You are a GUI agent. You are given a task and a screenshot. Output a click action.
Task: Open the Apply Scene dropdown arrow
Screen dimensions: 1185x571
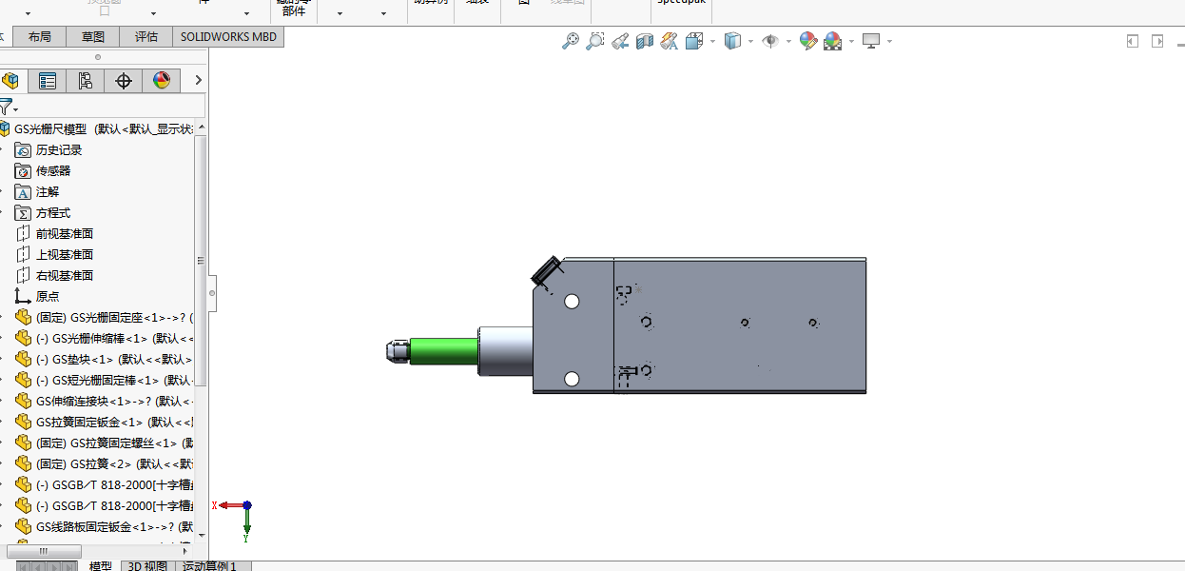[x=851, y=42]
